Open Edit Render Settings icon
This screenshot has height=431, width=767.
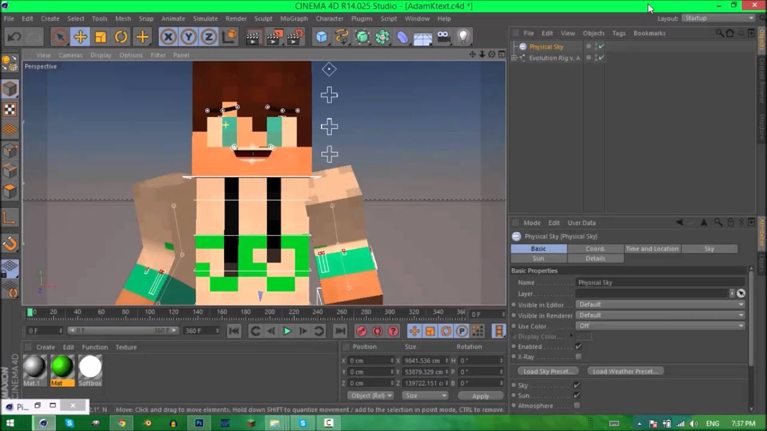[295, 37]
